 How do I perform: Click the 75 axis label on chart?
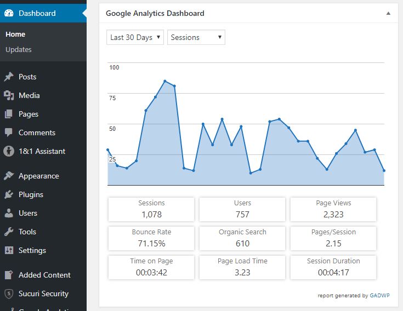(x=112, y=98)
